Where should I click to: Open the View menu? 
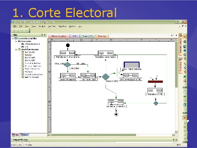pyautogui.click(x=27, y=26)
